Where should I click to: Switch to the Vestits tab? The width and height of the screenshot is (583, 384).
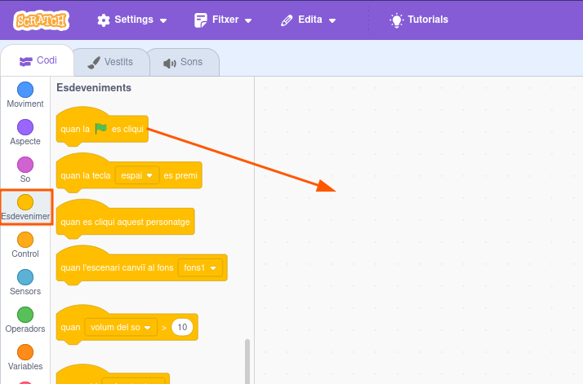(111, 62)
